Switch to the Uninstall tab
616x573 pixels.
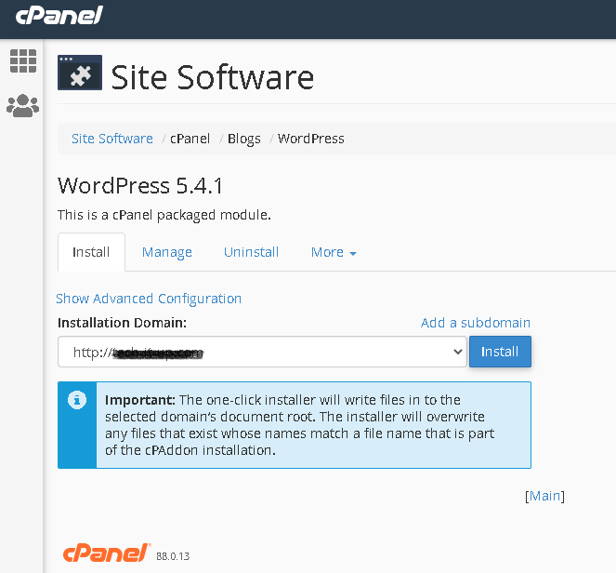pyautogui.click(x=251, y=252)
